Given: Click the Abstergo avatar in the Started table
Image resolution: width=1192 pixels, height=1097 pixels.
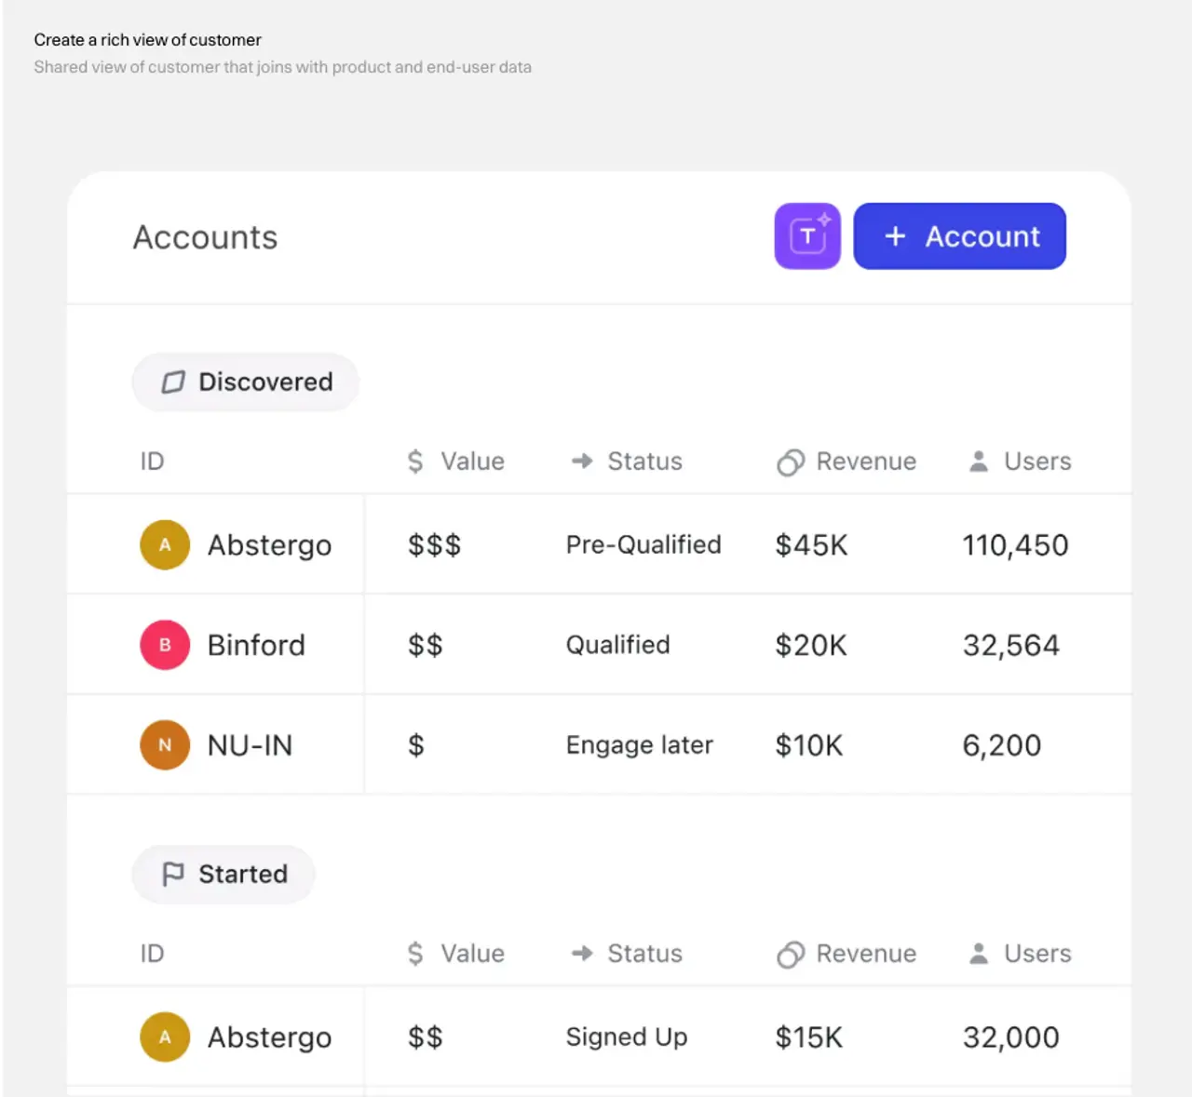Looking at the screenshot, I should [165, 1037].
